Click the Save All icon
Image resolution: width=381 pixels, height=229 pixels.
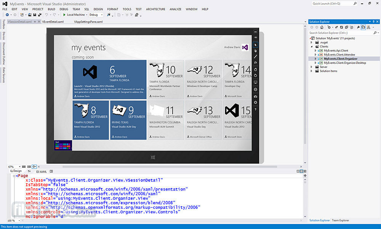click(x=40, y=15)
